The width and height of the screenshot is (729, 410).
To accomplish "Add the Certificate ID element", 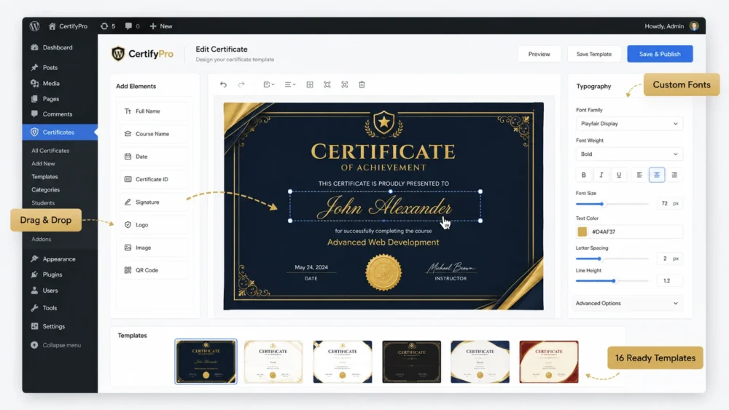I will tap(154, 179).
